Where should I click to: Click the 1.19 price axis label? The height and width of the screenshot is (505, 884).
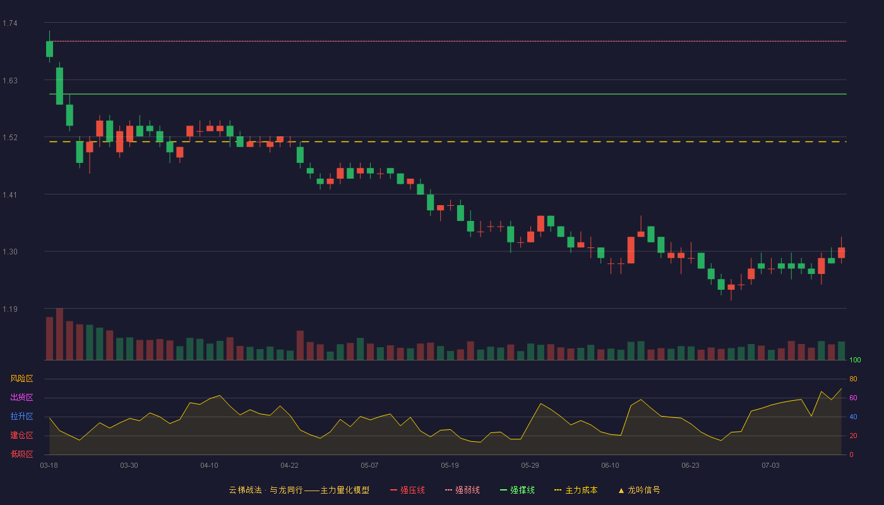tap(10, 309)
